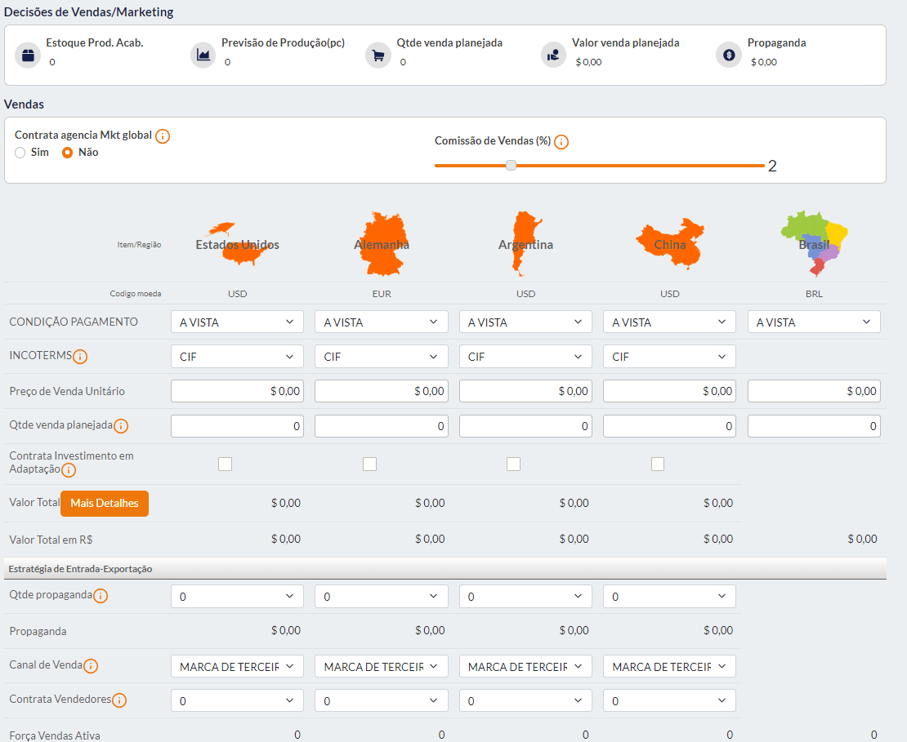Open Canal de Venda dropdown for Argentina
The width and height of the screenshot is (907, 742).
tap(525, 667)
